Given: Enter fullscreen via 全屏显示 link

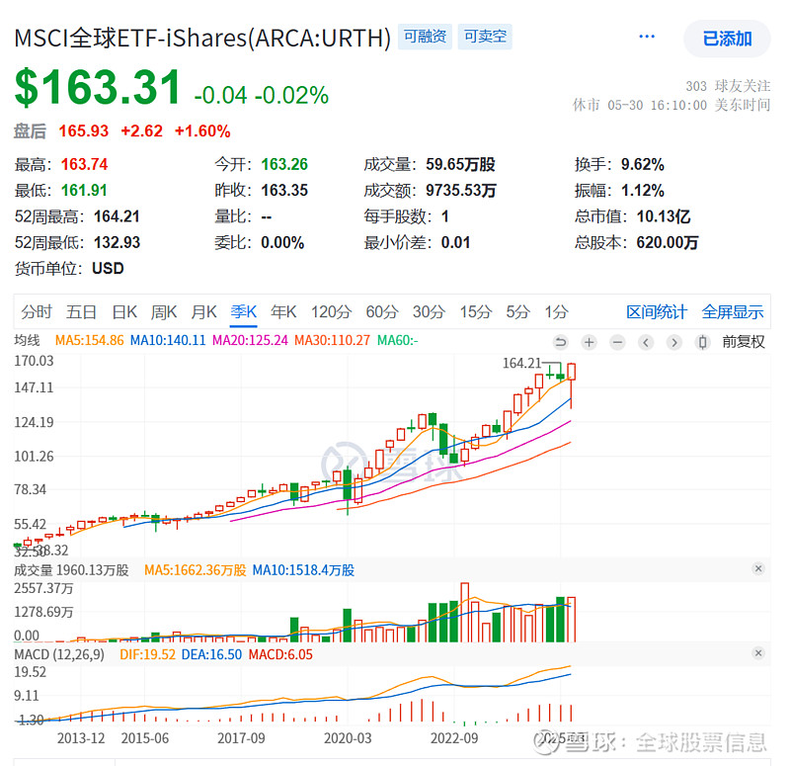Looking at the screenshot, I should click(732, 310).
